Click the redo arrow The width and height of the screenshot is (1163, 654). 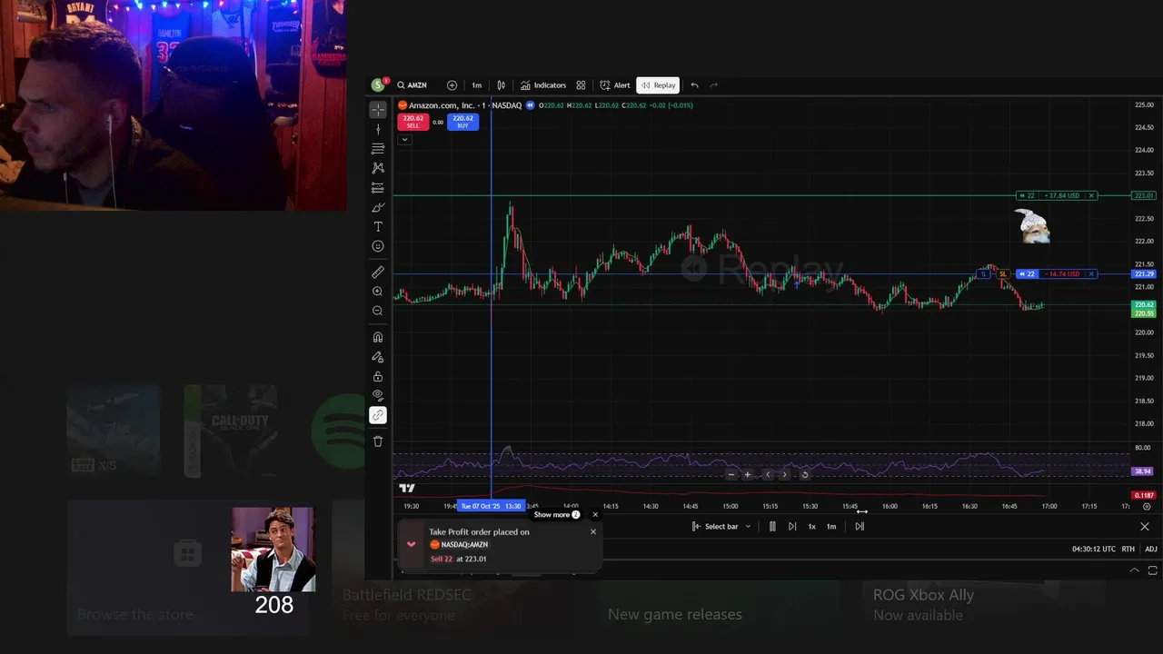point(714,85)
